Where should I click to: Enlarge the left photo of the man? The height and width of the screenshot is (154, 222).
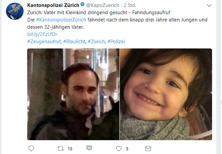(73, 94)
